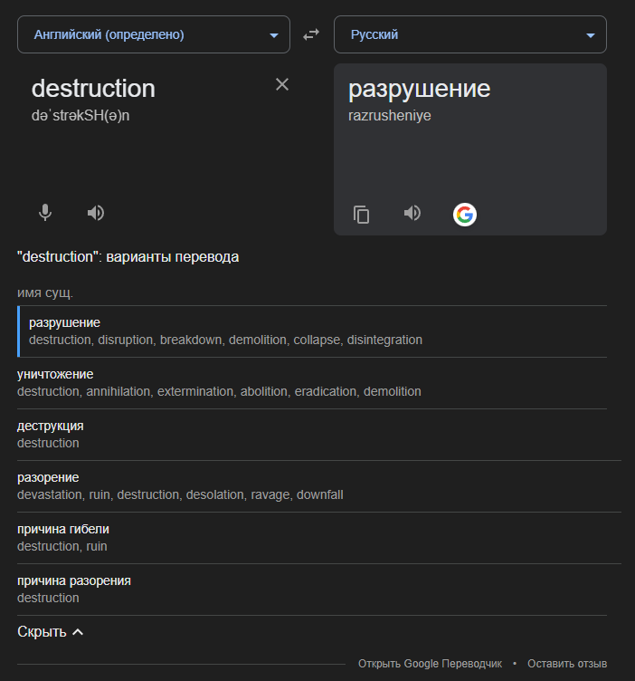Collapse translation variants with Скрыть
Image resolution: width=635 pixels, height=681 pixels.
51,632
